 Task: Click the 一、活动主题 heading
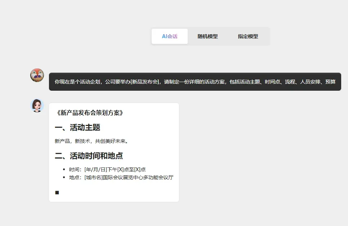[77, 127]
